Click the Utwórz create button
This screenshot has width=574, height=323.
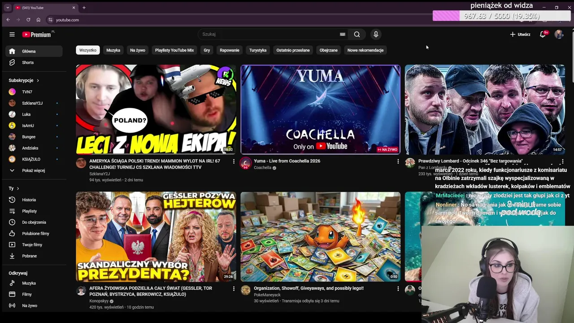(x=520, y=34)
